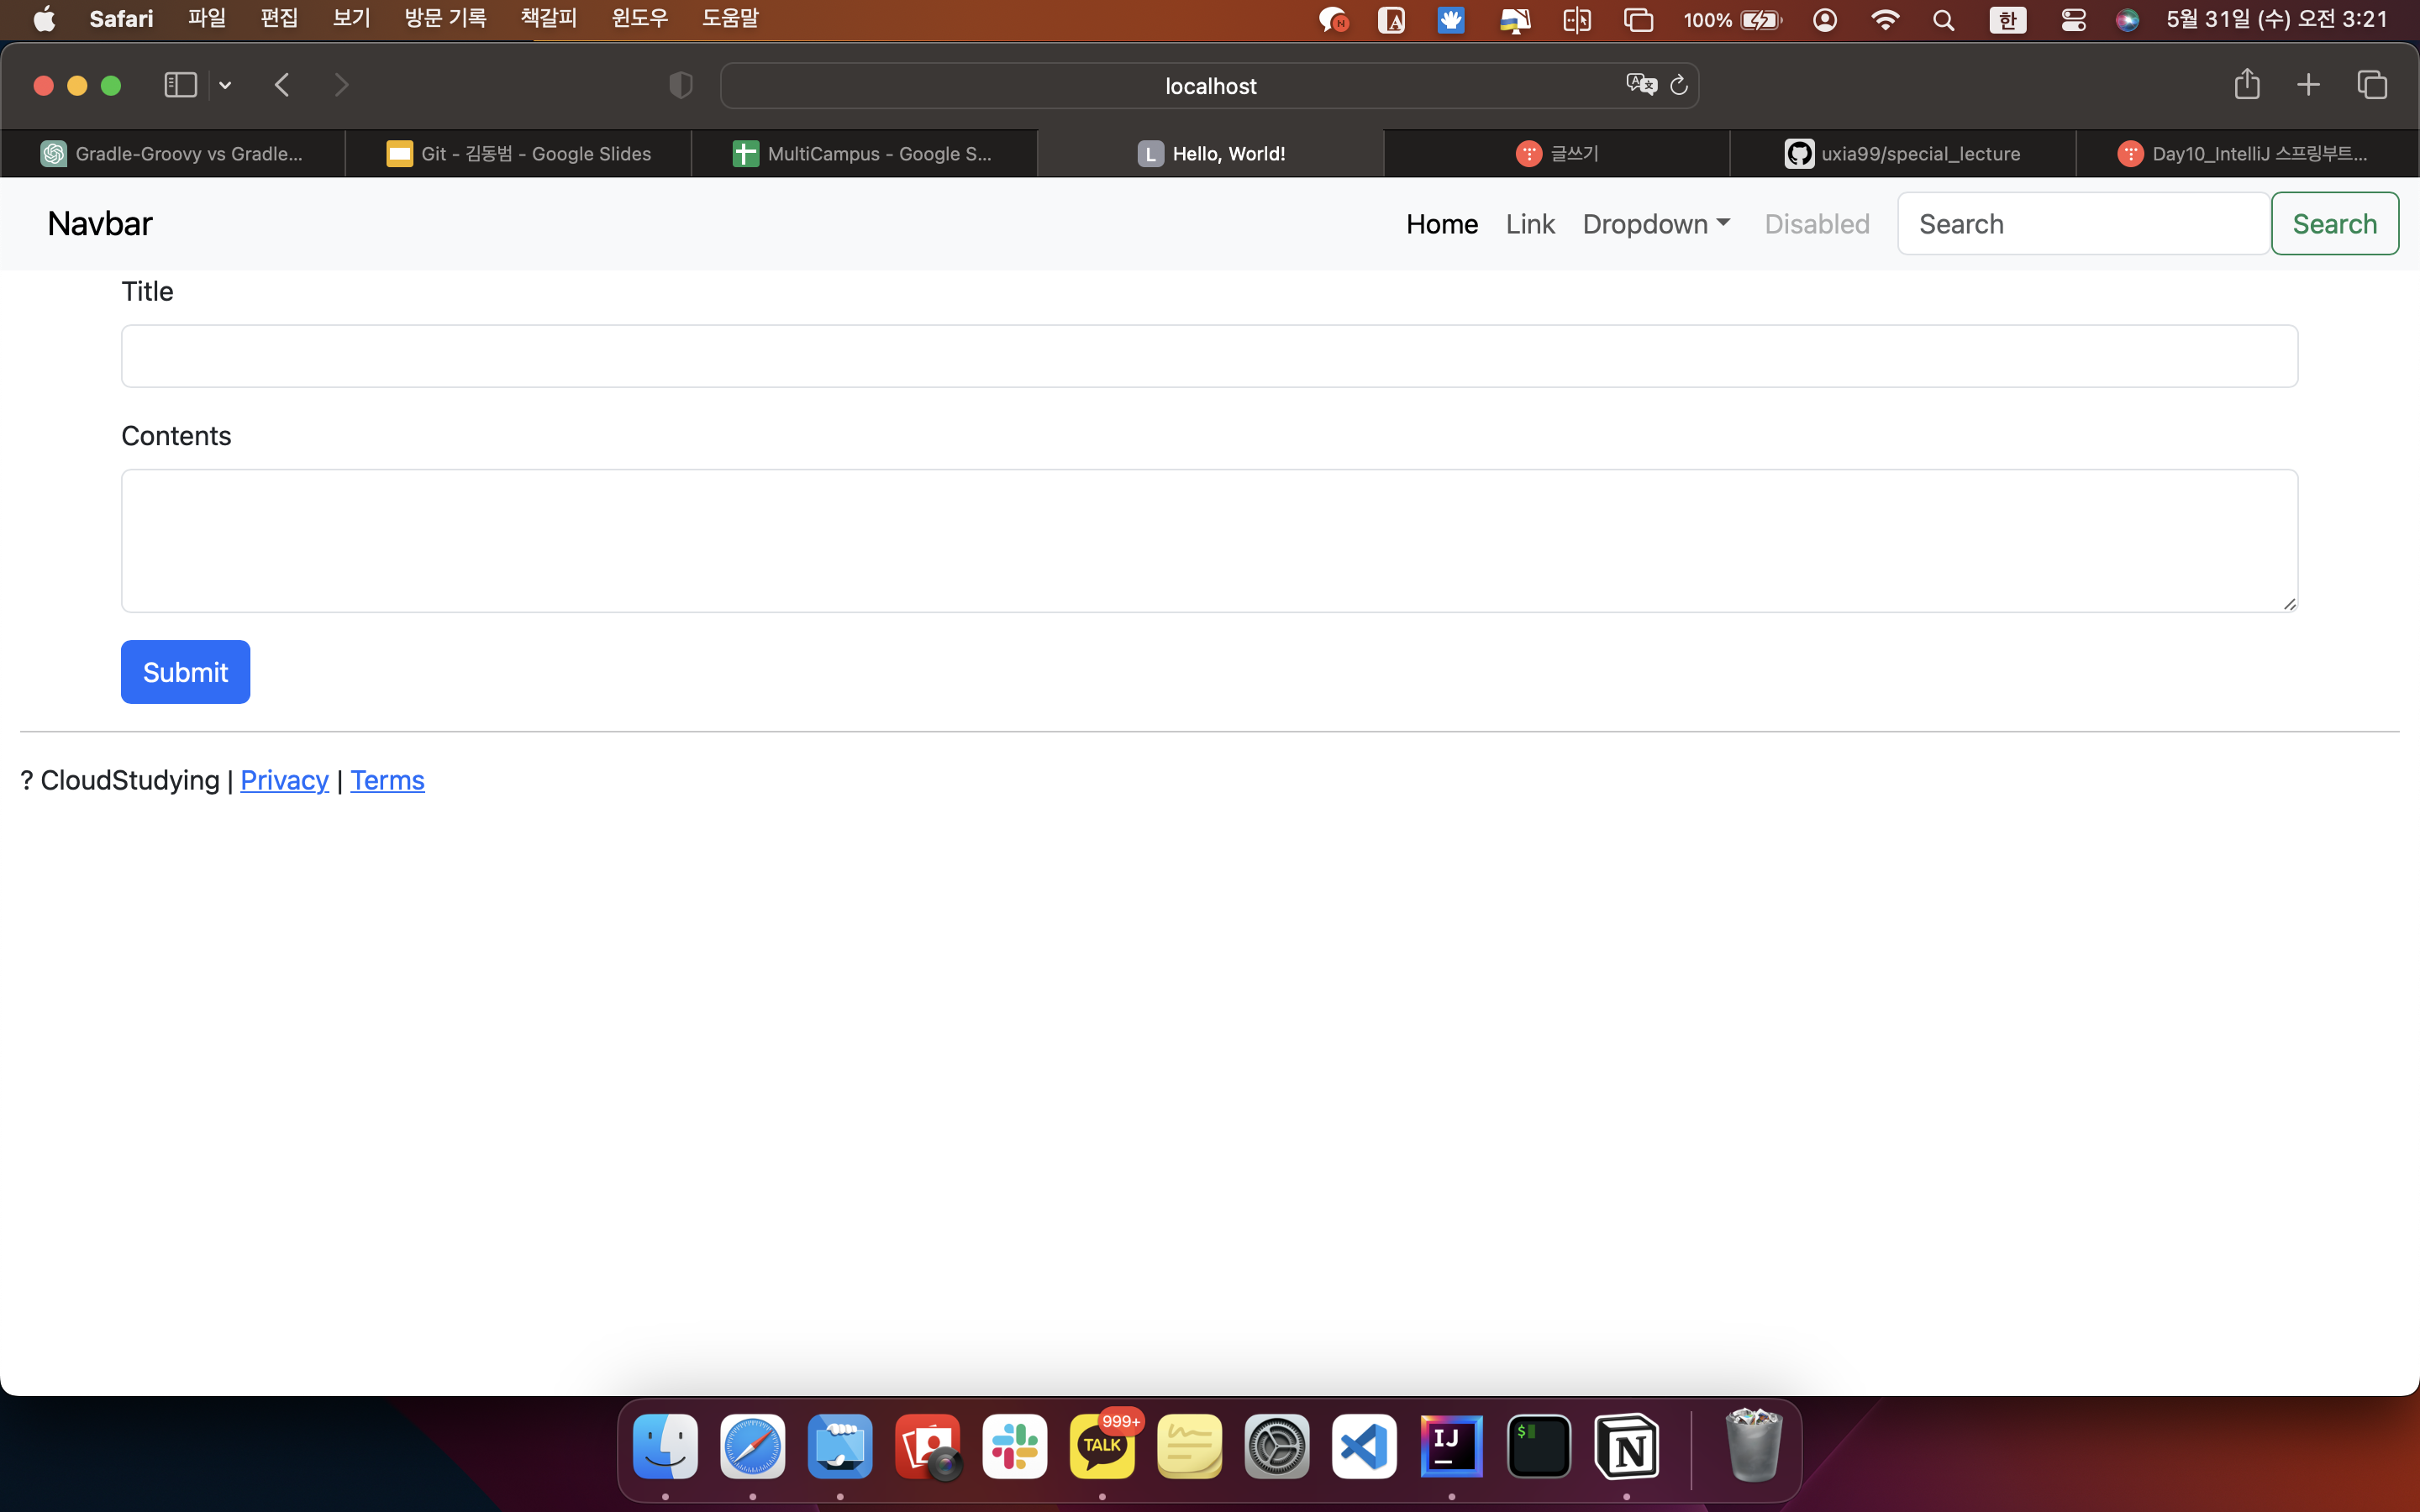Reload the page with the refresh icon

[x=1679, y=86]
